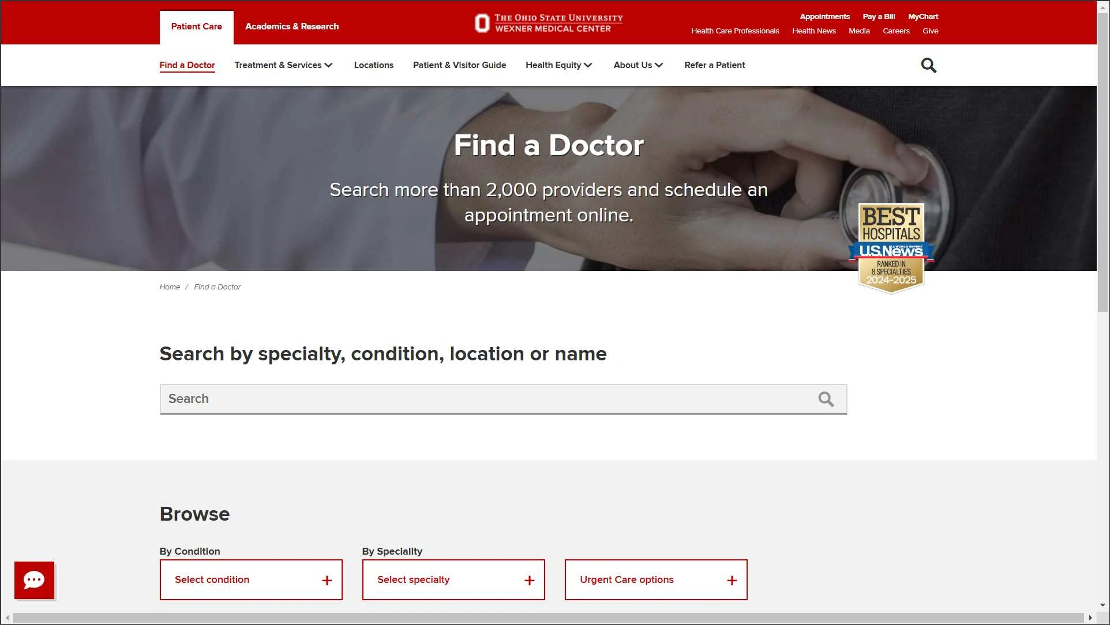Open Refer a Patient menu item

pyautogui.click(x=714, y=65)
